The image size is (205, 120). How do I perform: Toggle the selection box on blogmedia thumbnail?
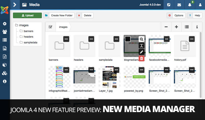[127, 39]
